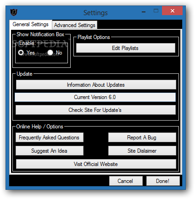Check Site For Update's button

pyautogui.click(x=95, y=110)
